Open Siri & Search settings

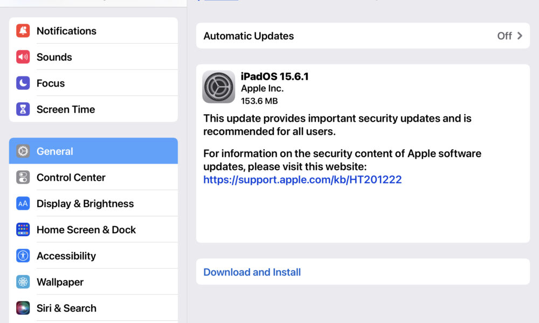pos(93,308)
